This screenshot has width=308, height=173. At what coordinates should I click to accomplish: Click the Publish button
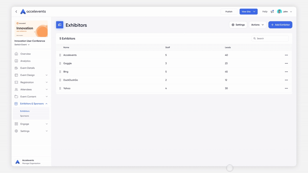(x=229, y=12)
